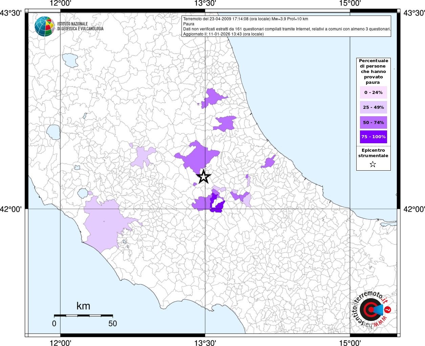Select the 0 - 24% legend swatch
425x346 pixels.
pyautogui.click(x=373, y=93)
